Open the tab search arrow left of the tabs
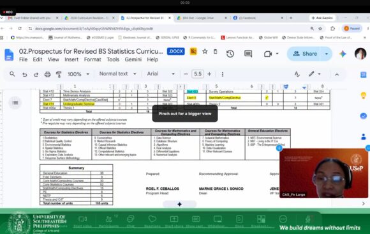This screenshot has height=234, width=370. pos(1,18)
